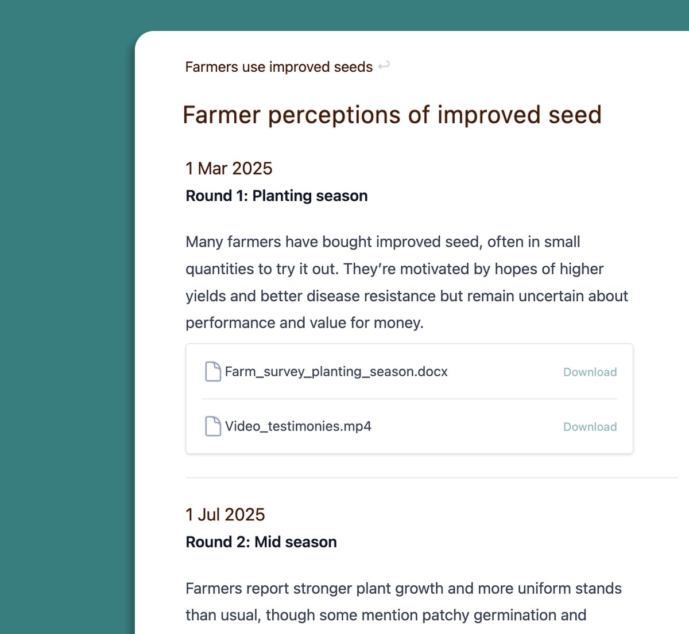Open the Farm_survey_planting_season.docx filename
The height and width of the screenshot is (634, 689).
(x=336, y=372)
